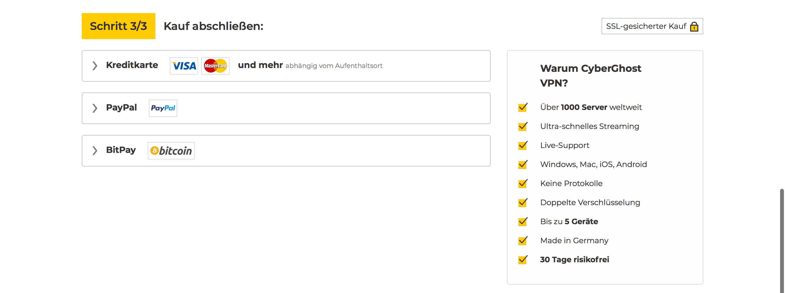Click 'Windows, Mac, iOS, Android' text
785x293 pixels.
593,164
